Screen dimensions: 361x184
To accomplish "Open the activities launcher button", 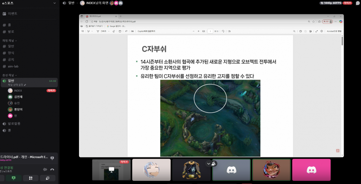I will (x=31, y=178).
